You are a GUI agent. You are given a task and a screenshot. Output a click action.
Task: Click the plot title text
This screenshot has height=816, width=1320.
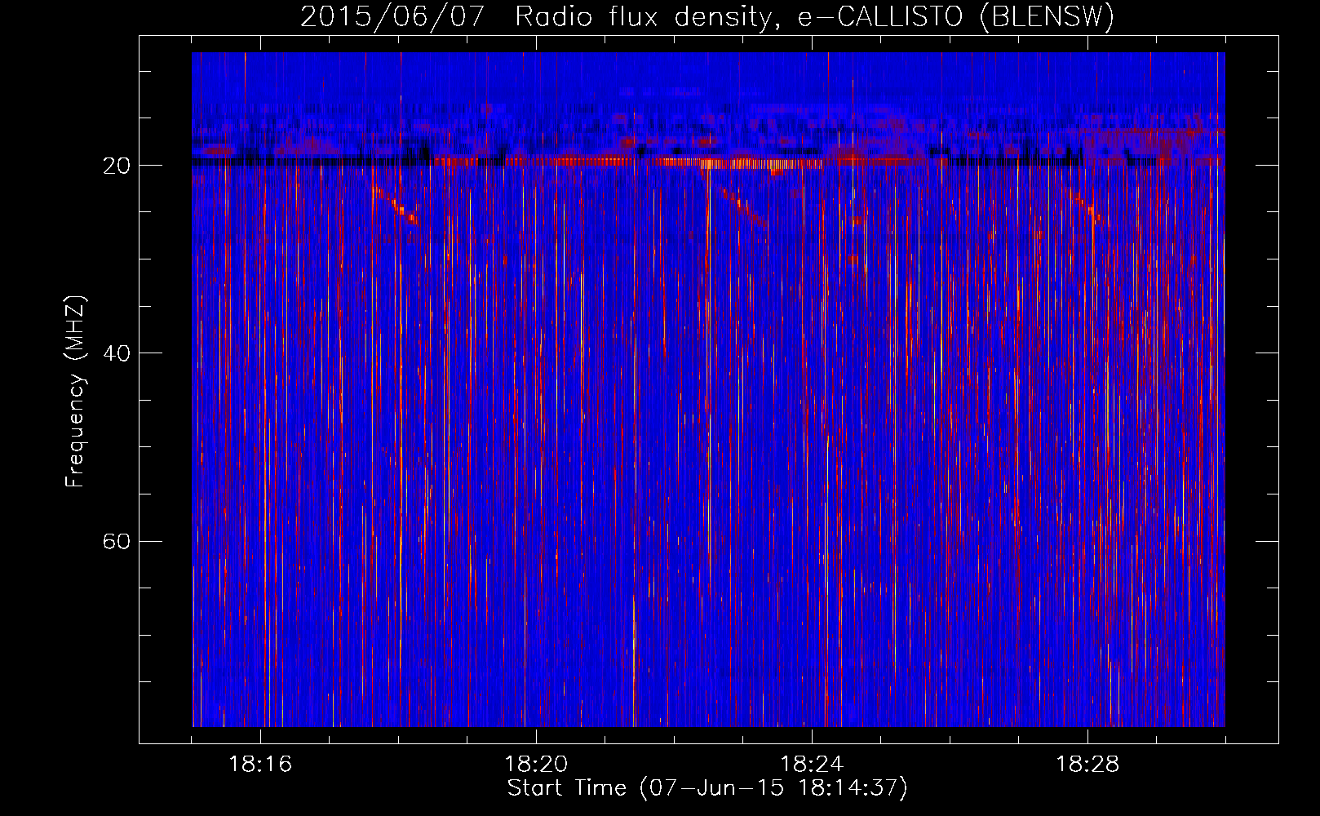click(707, 16)
